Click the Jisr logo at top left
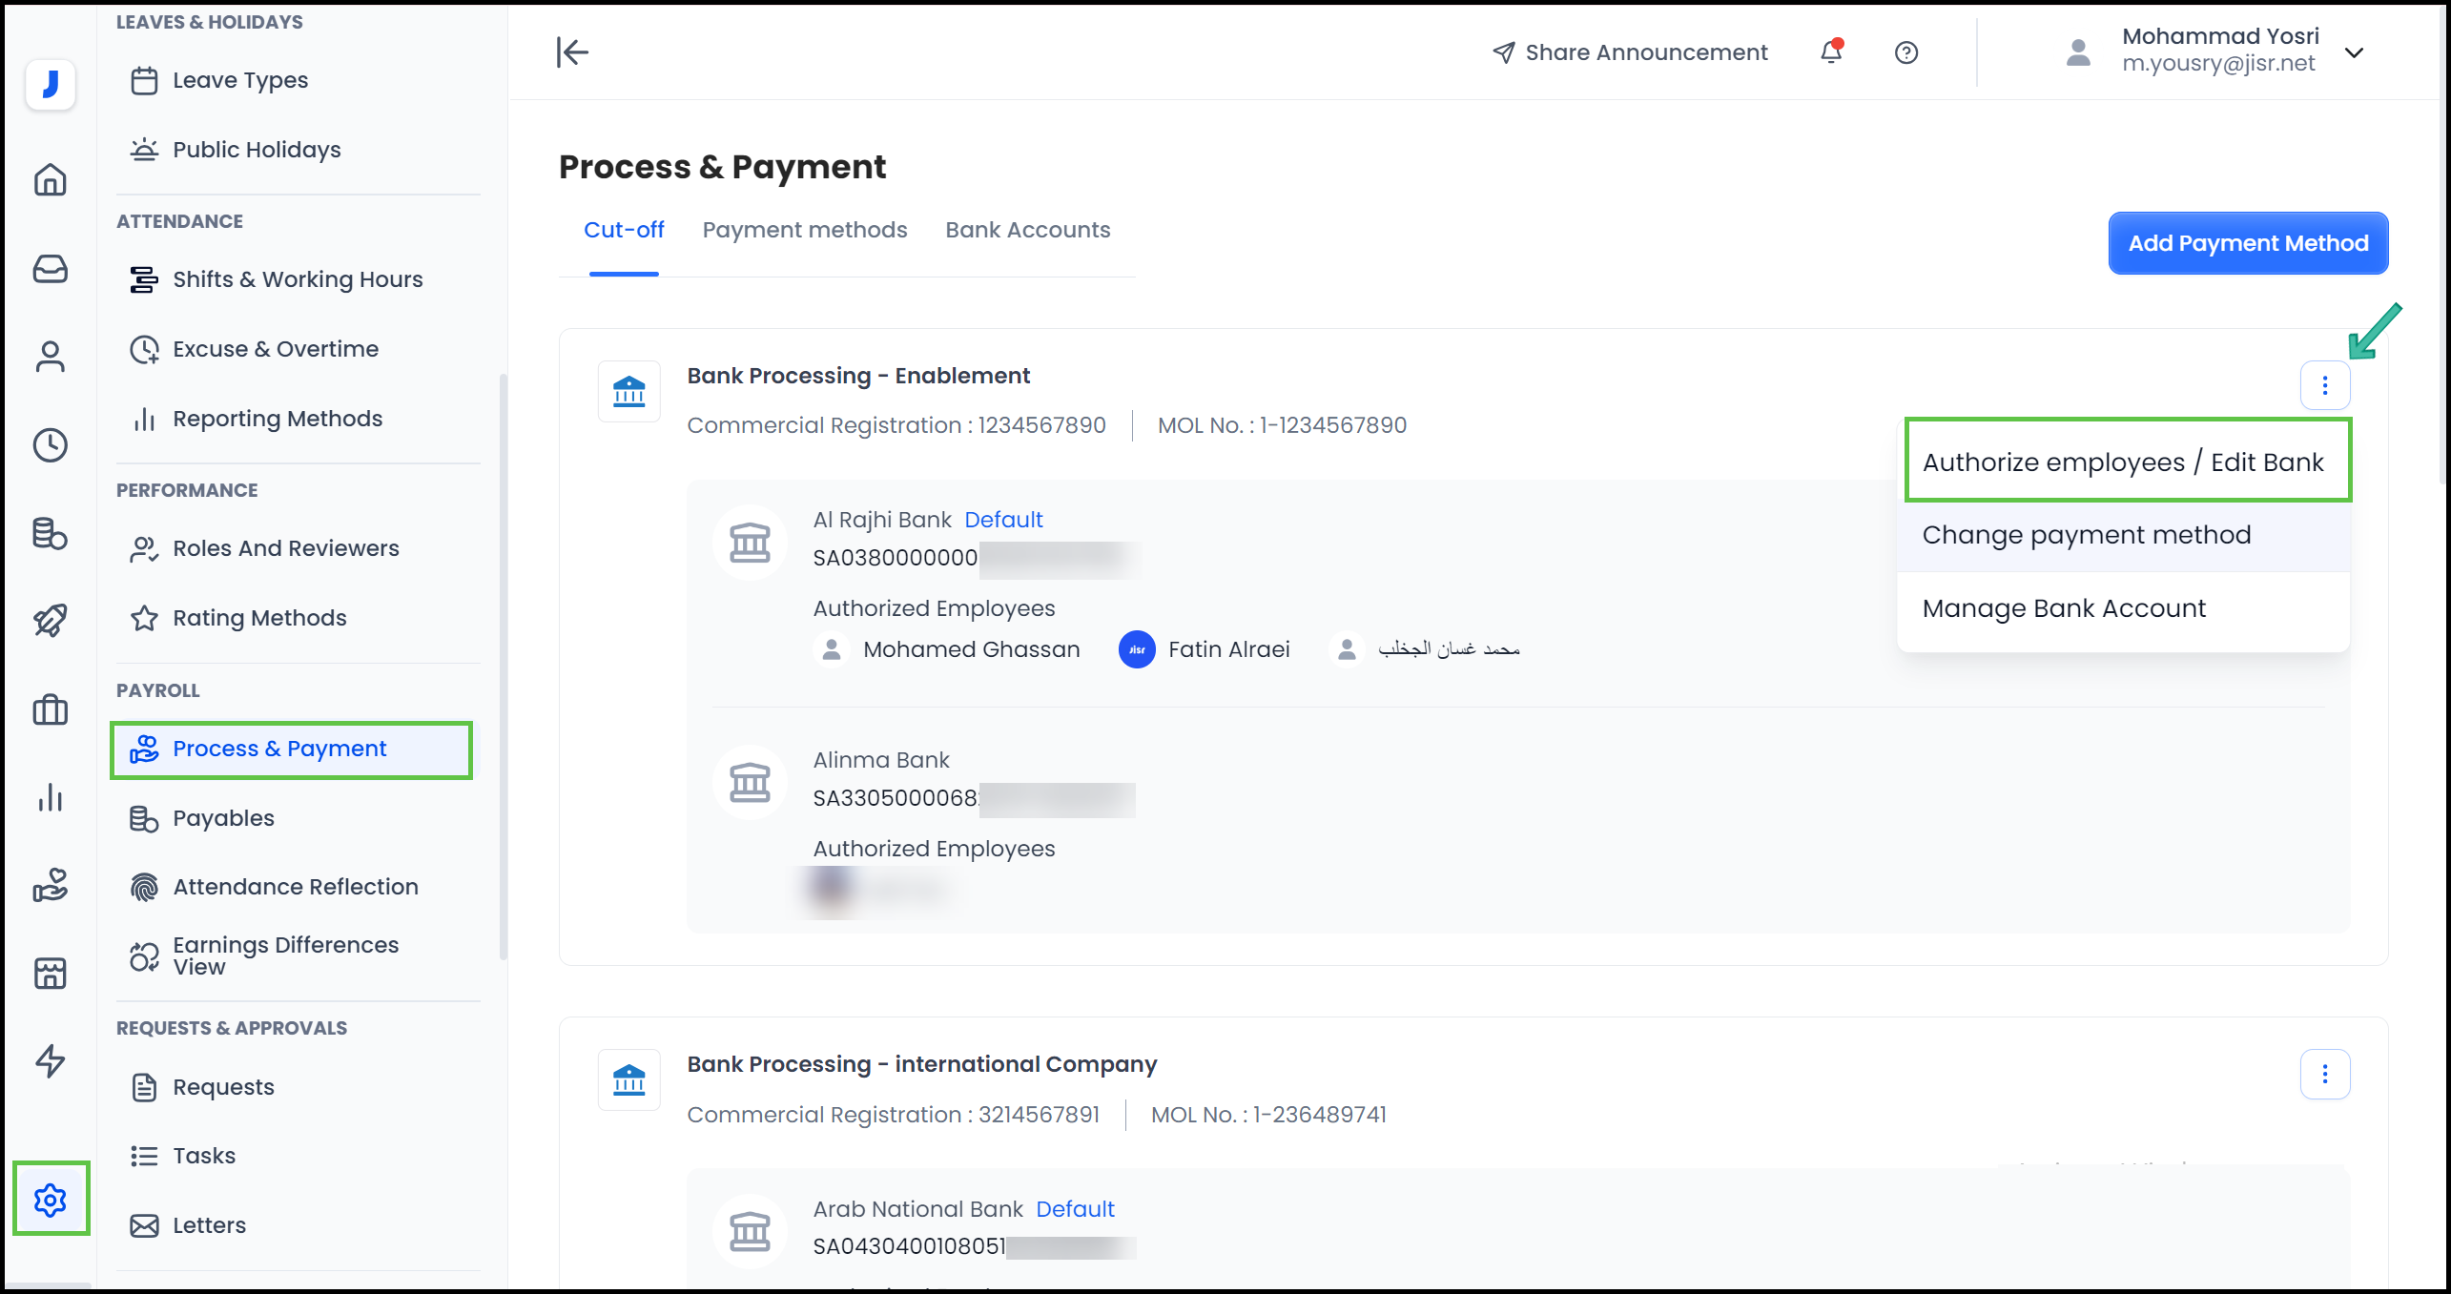2451x1294 pixels. point(49,84)
